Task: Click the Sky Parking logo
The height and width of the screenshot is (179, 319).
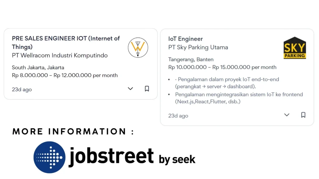Action: click(x=295, y=48)
